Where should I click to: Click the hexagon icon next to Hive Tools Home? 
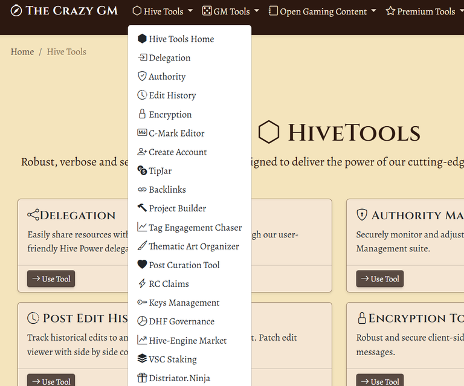point(142,39)
